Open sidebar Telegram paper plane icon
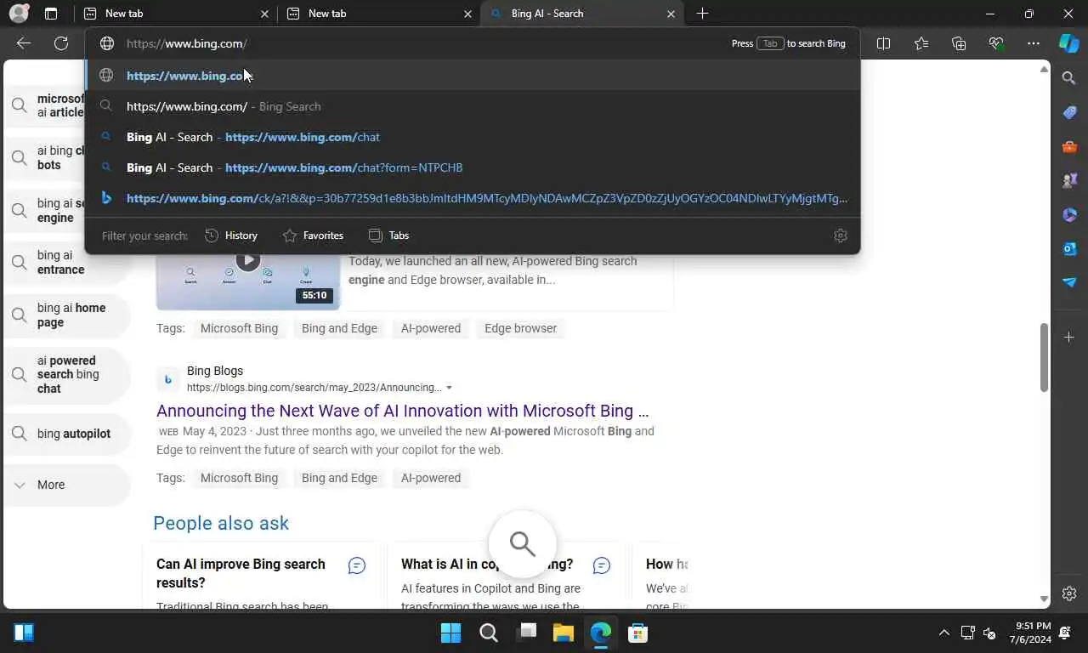This screenshot has width=1088, height=653. pyautogui.click(x=1069, y=282)
